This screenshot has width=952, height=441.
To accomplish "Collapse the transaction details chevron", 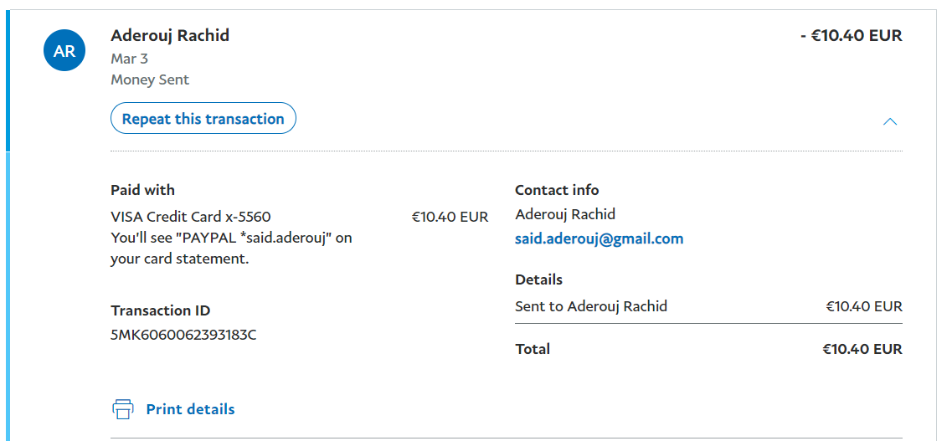I will click(x=890, y=121).
